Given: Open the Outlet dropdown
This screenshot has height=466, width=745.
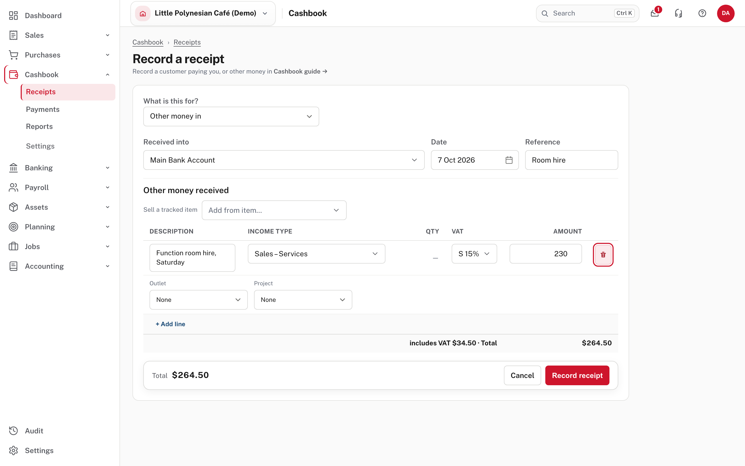Looking at the screenshot, I should (199, 300).
